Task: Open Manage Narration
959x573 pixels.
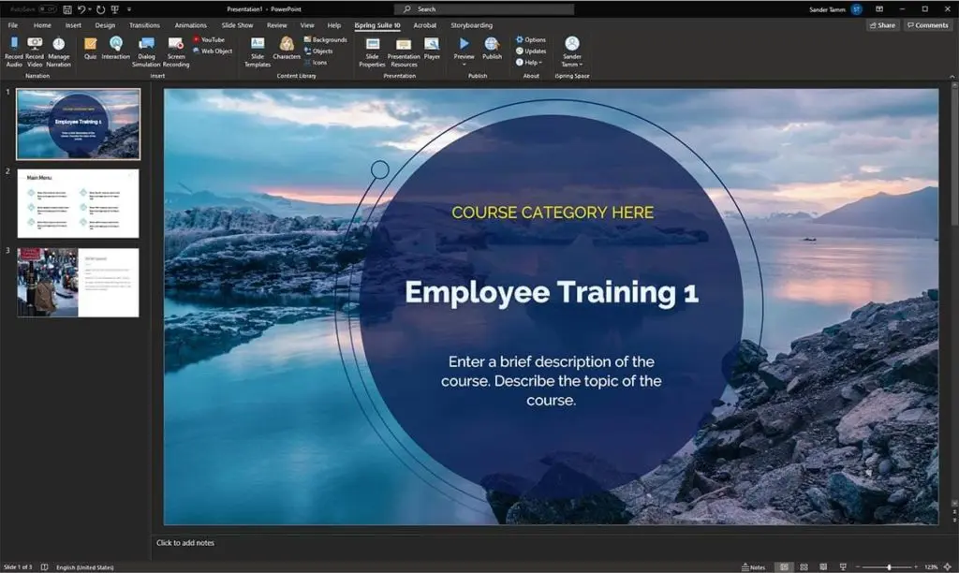Action: coord(59,51)
